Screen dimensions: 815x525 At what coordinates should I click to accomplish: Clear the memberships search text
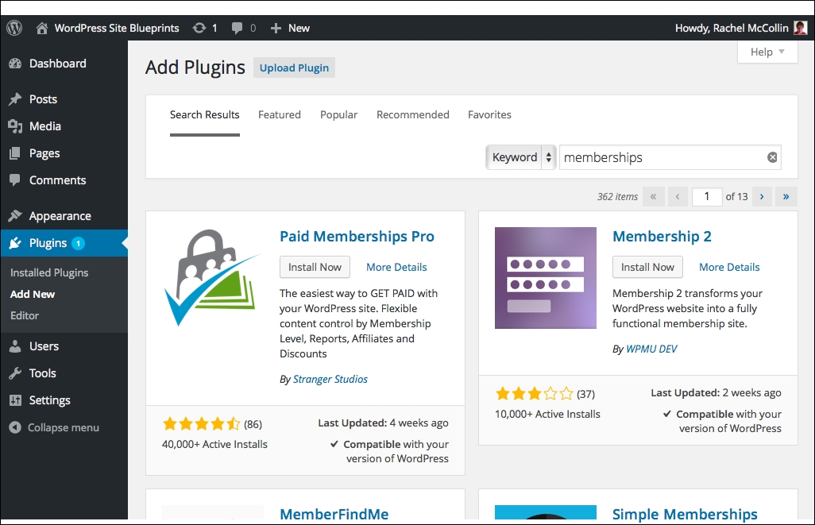[772, 157]
